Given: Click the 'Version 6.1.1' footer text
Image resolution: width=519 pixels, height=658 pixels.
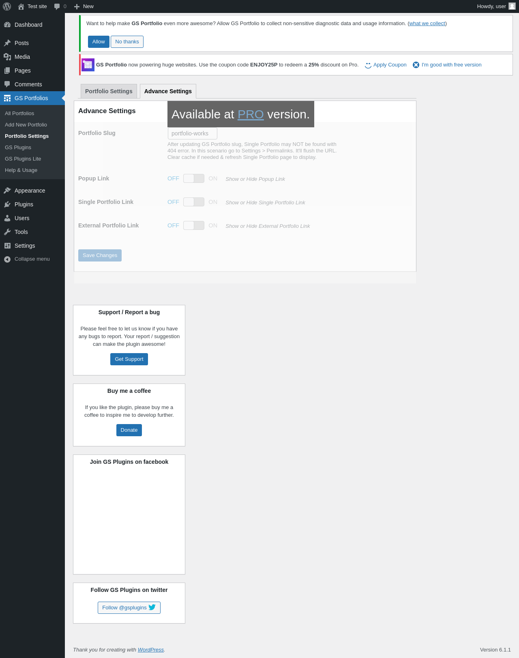Looking at the screenshot, I should point(495,649).
